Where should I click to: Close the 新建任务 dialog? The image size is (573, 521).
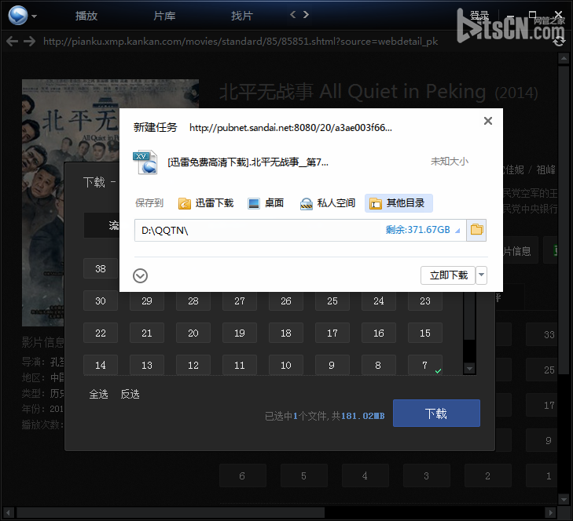pos(488,121)
